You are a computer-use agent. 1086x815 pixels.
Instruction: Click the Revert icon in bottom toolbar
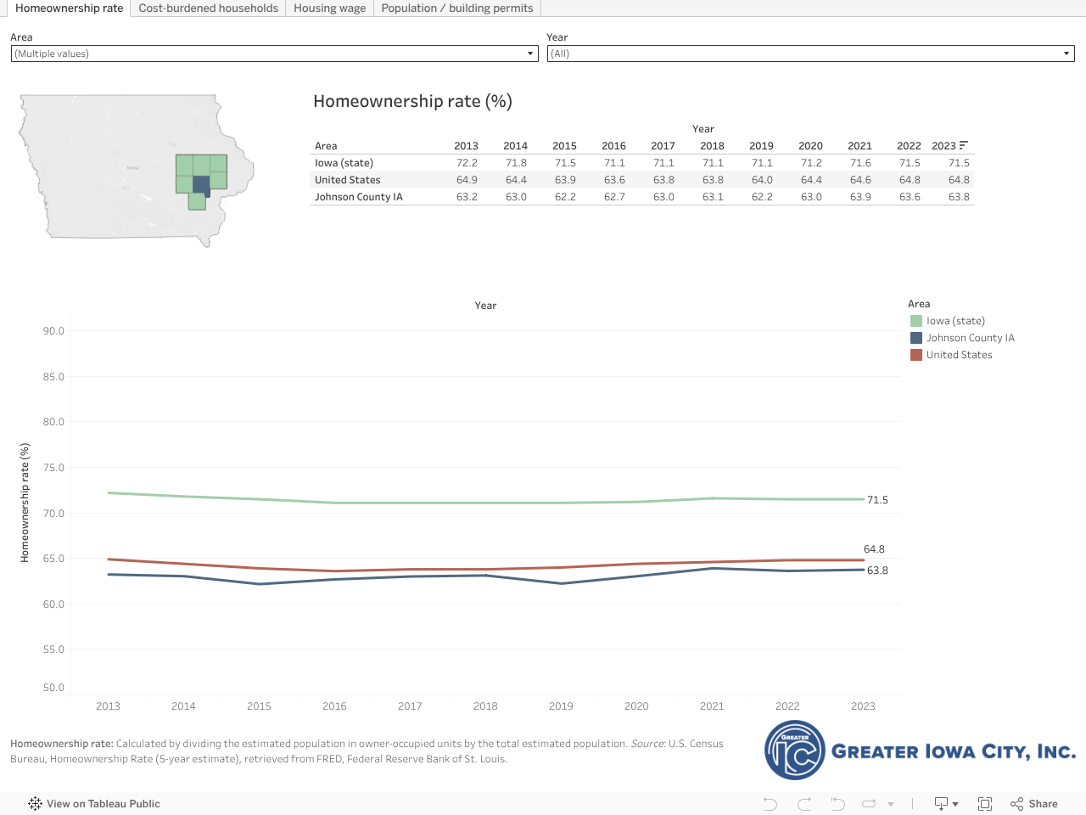point(837,804)
